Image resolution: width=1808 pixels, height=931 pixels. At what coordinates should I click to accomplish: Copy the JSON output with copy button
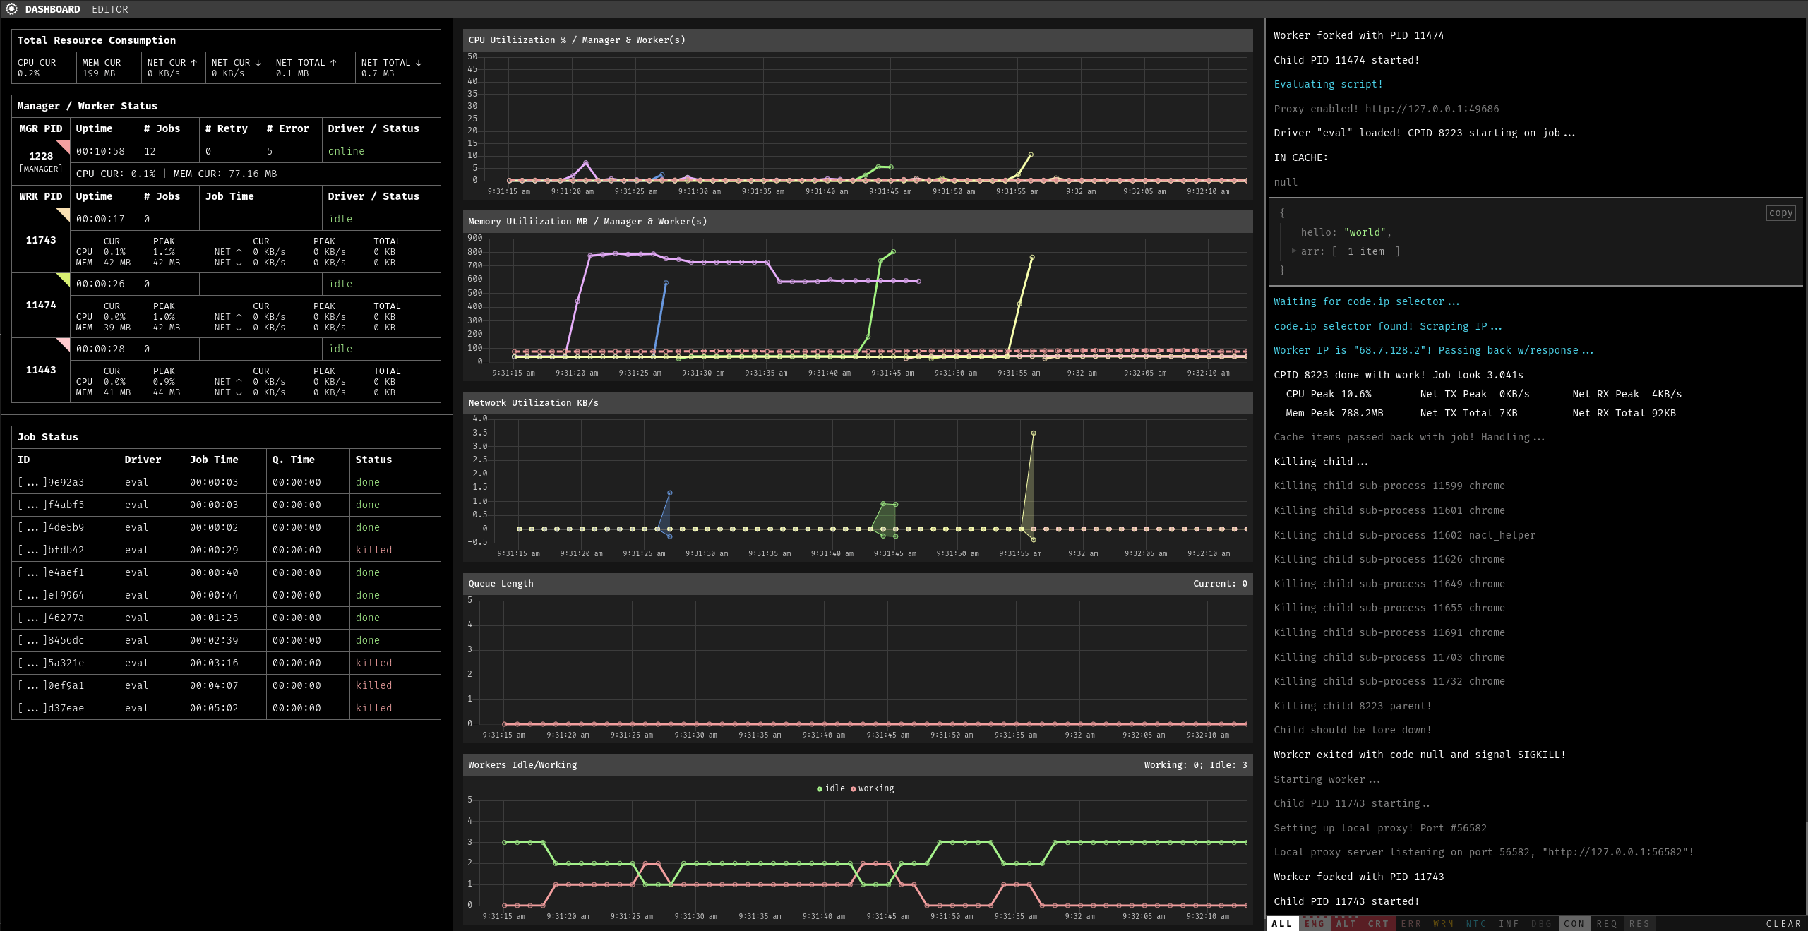point(1780,212)
